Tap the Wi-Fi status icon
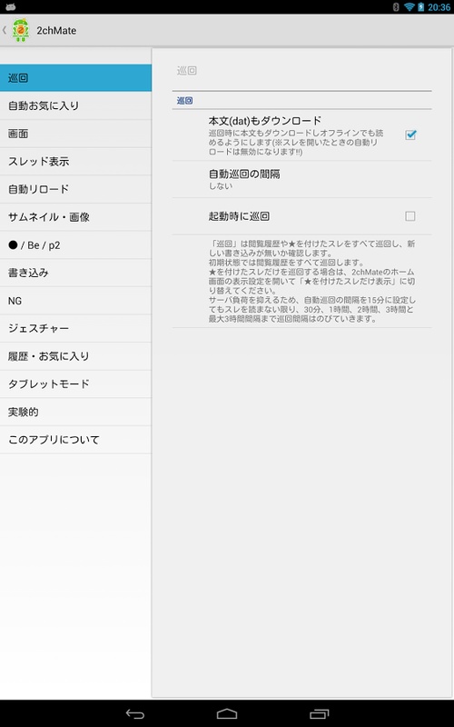Screen dimensions: 454x727 410,7
